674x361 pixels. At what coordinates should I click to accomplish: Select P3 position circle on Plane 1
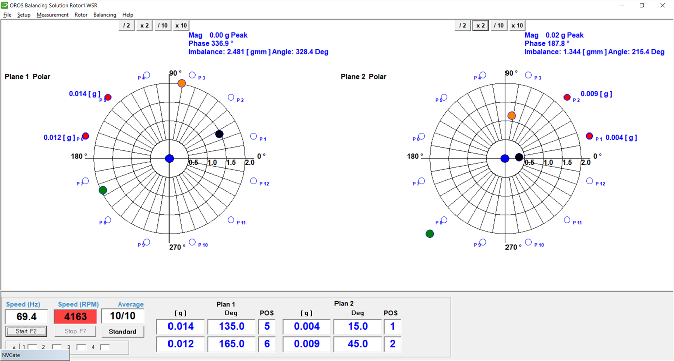click(x=192, y=75)
